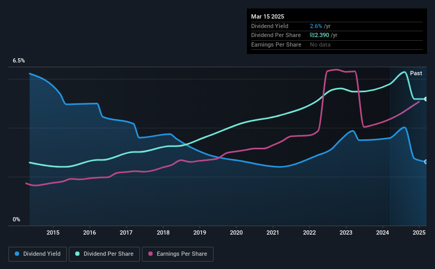Select the 2020 label on the time axis

[236, 232]
